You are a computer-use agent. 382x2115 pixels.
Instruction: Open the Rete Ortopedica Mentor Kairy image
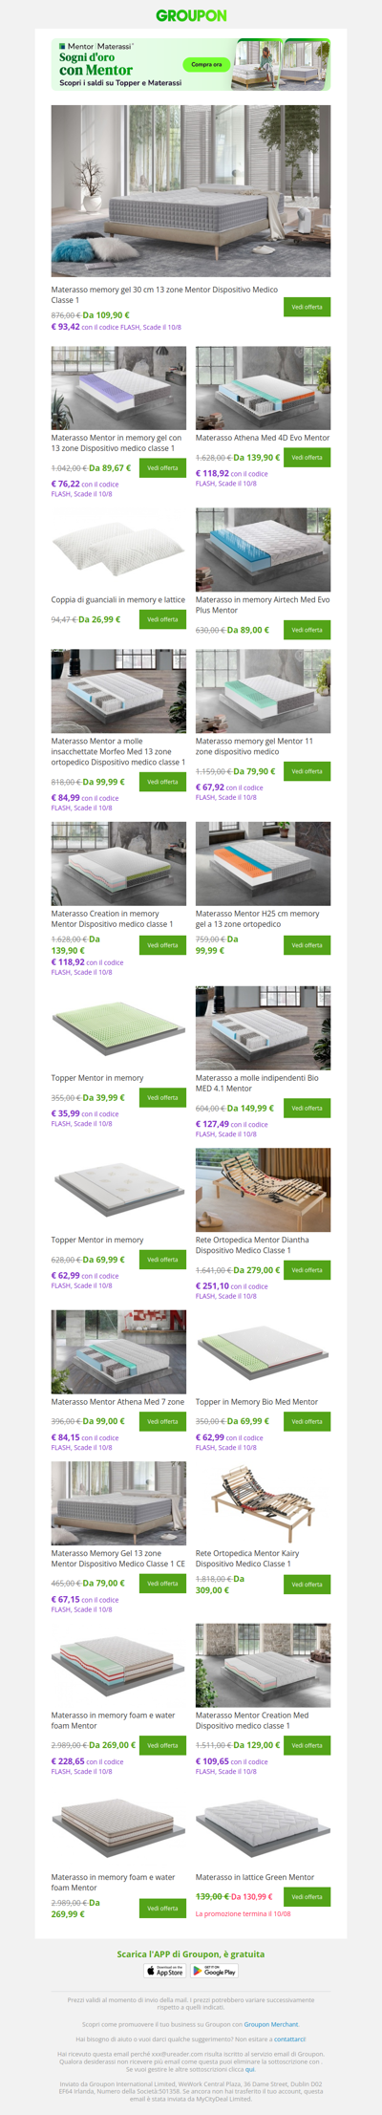coord(263,1502)
